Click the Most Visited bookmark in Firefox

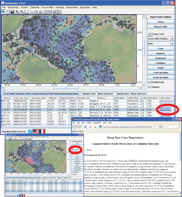pos(78,131)
